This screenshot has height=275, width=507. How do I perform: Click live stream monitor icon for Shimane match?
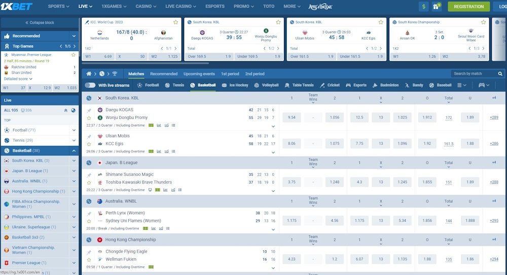pyautogui.click(x=150, y=190)
